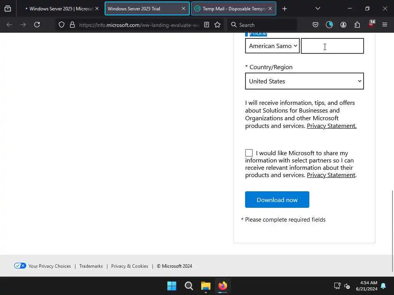Focus the URL address bar

coord(139,25)
